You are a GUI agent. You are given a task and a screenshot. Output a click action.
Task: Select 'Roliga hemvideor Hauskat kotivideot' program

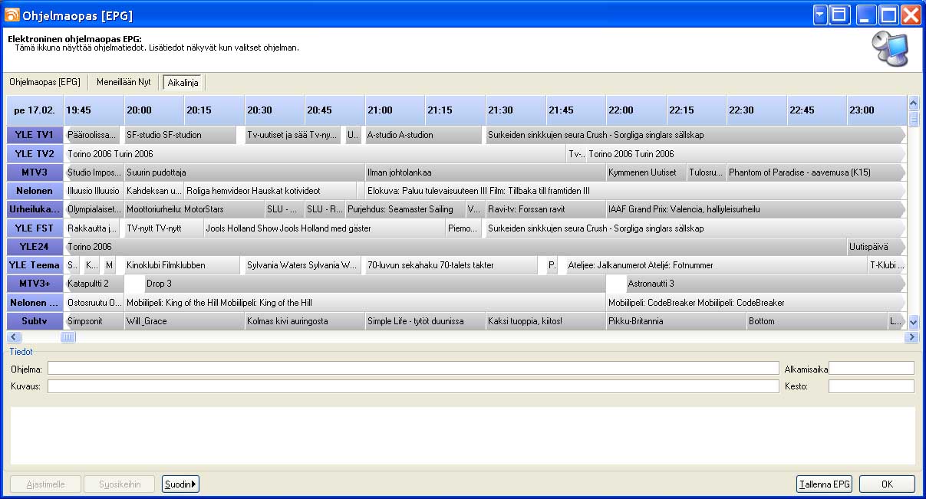tap(270, 191)
